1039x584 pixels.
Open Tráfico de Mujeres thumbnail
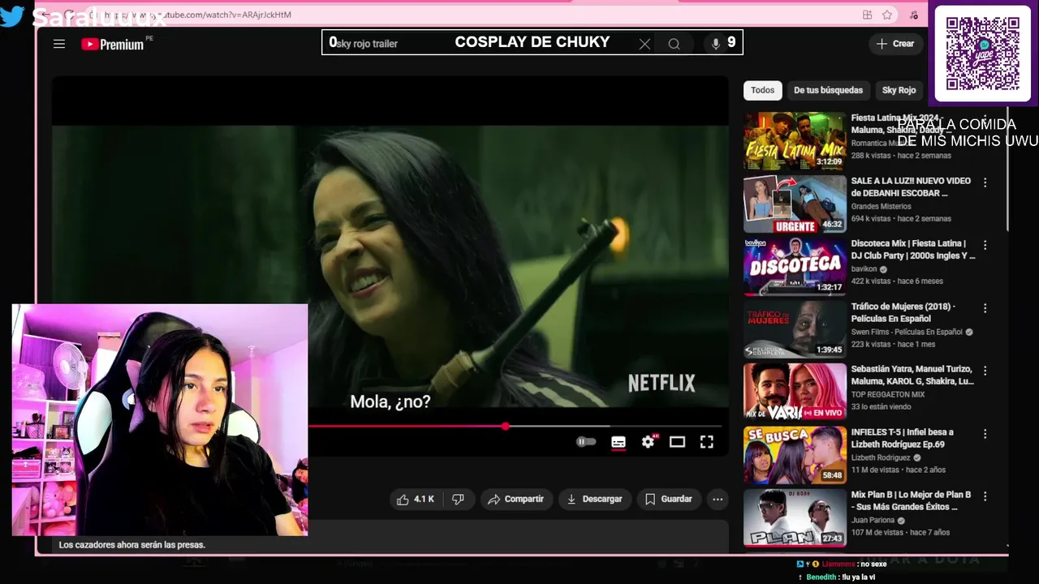(x=795, y=329)
